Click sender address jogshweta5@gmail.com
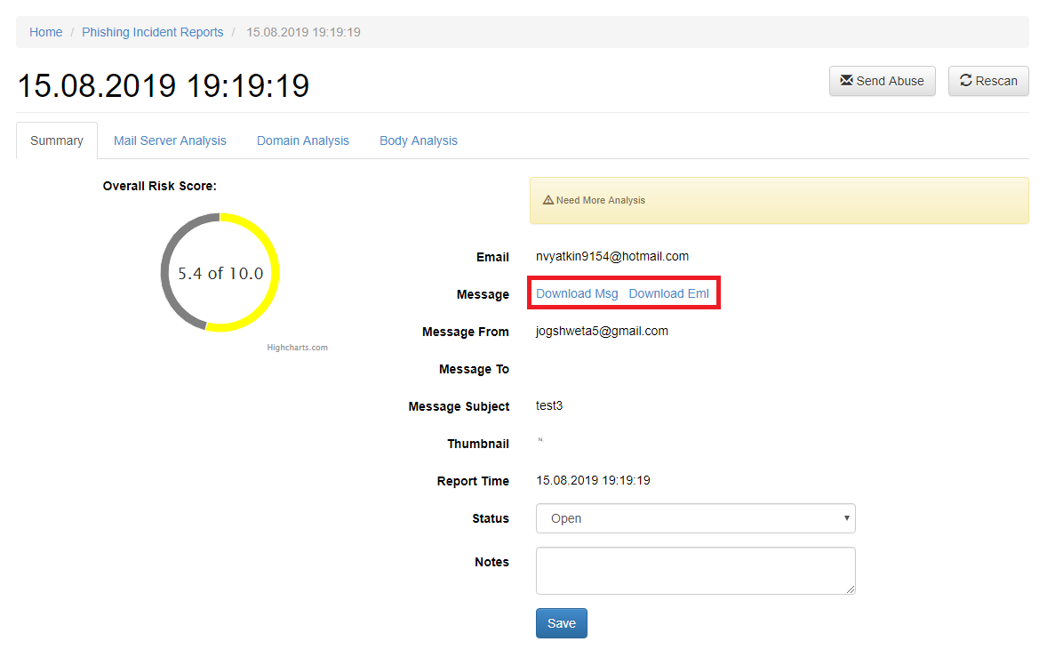 603,332
